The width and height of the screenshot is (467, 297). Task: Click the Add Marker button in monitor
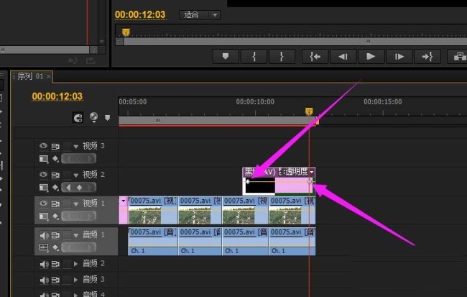tap(226, 56)
